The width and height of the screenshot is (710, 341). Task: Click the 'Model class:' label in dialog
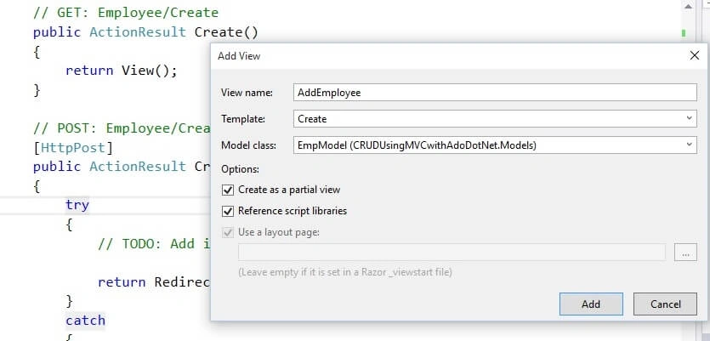pos(248,145)
